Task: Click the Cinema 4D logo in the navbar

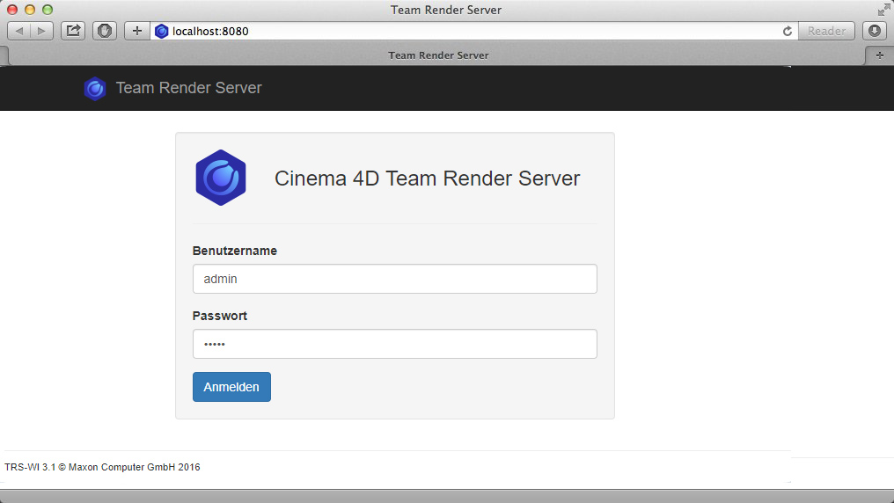Action: pyautogui.click(x=95, y=89)
